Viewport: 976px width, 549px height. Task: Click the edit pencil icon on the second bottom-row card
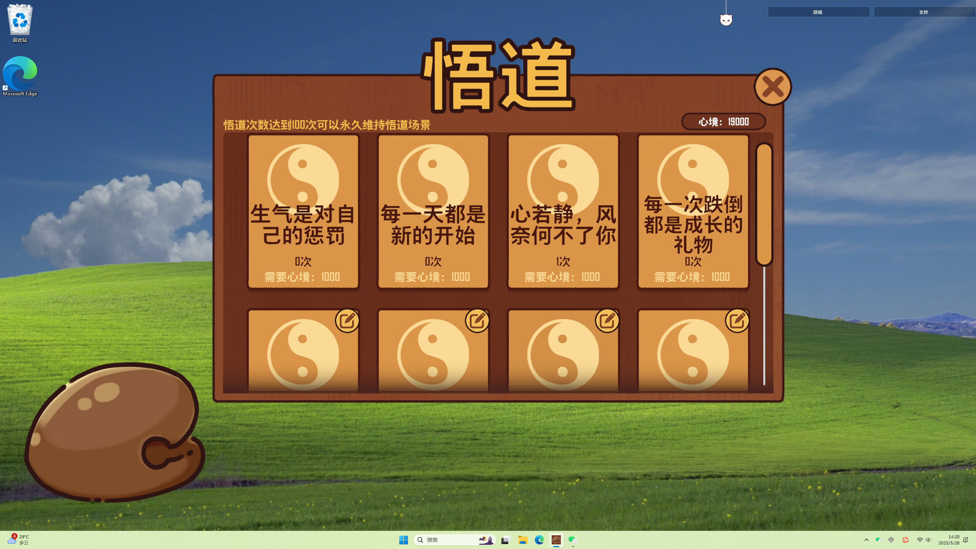coord(477,321)
